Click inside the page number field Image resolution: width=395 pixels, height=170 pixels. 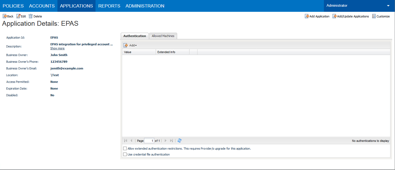click(x=149, y=141)
